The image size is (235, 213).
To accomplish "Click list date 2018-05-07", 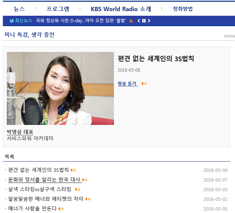I will pos(215,180).
